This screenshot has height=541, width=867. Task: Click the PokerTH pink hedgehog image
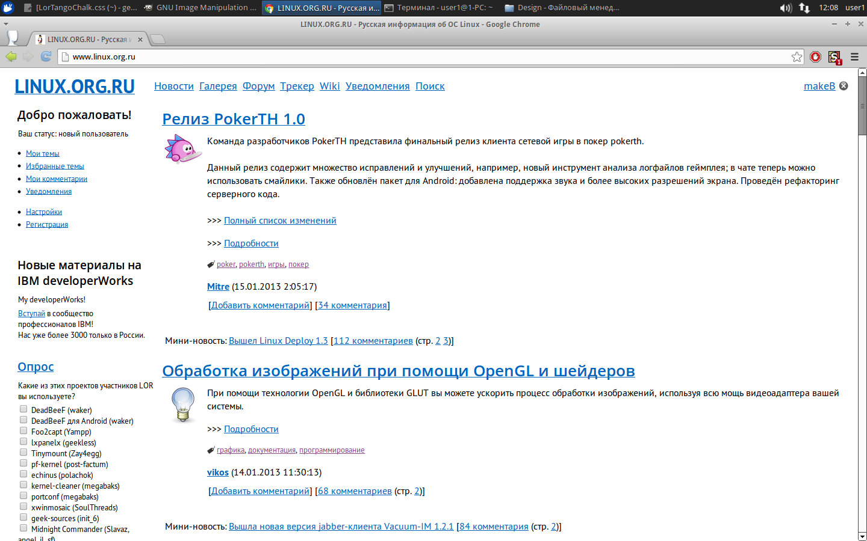click(x=183, y=149)
